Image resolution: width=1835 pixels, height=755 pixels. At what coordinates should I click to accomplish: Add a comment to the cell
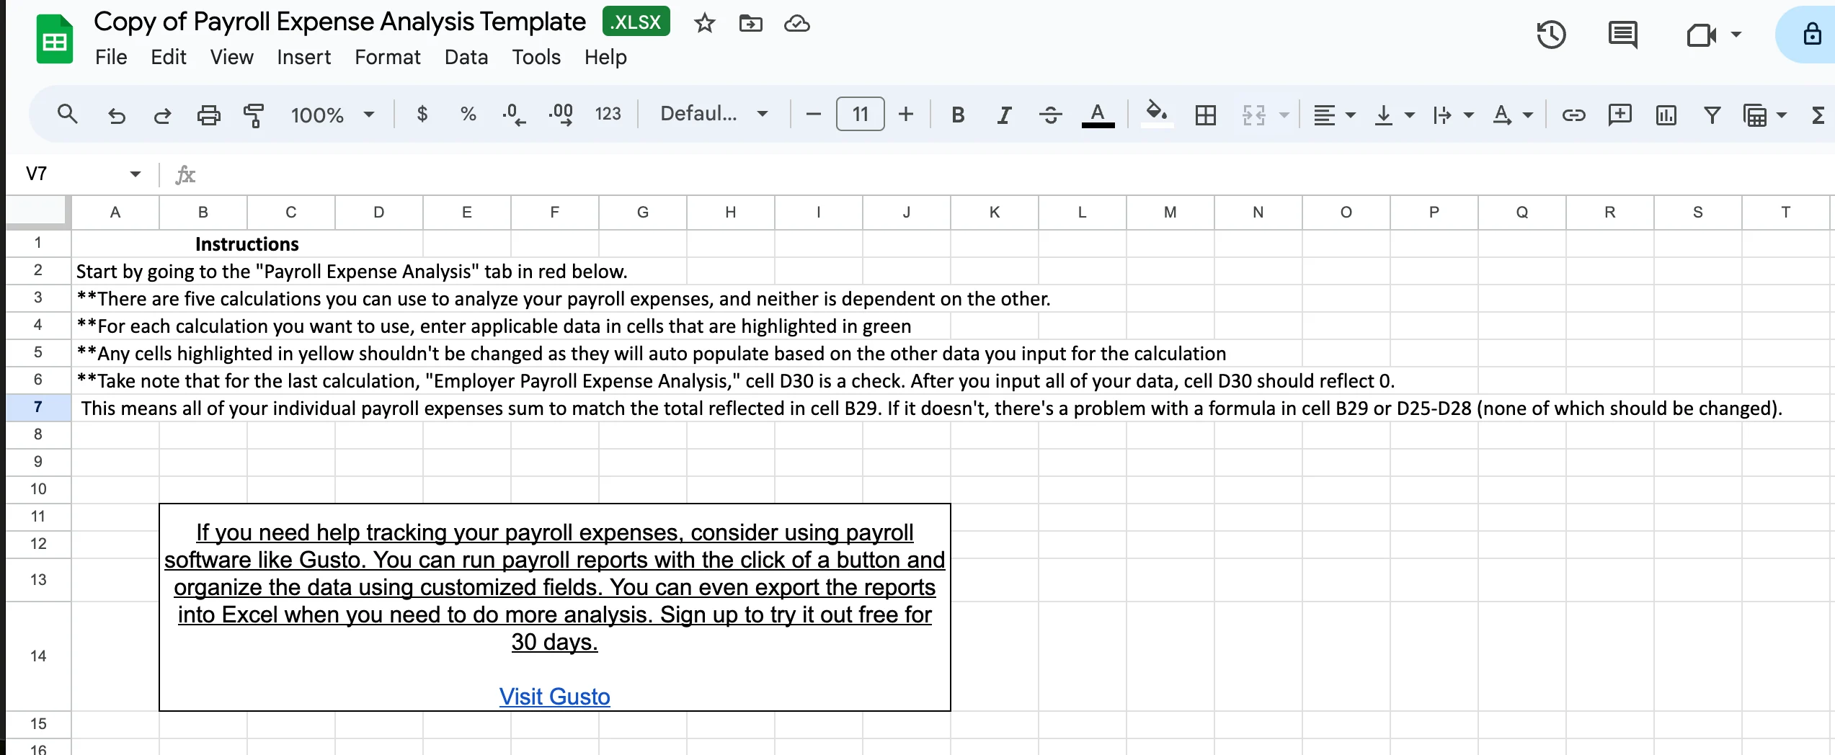pyautogui.click(x=1619, y=115)
